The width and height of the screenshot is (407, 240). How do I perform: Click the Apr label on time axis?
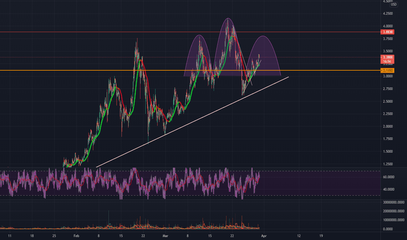(x=264, y=236)
